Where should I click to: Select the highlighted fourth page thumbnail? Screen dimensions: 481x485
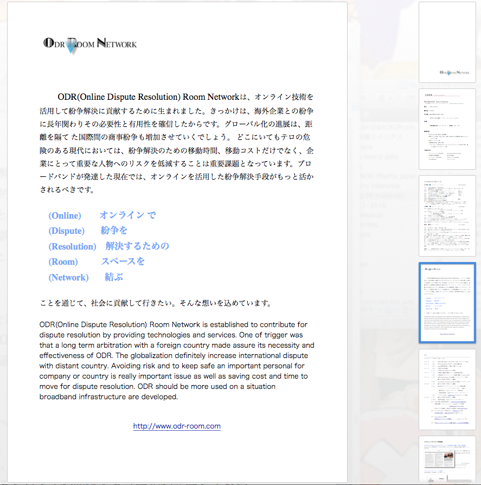(447, 303)
